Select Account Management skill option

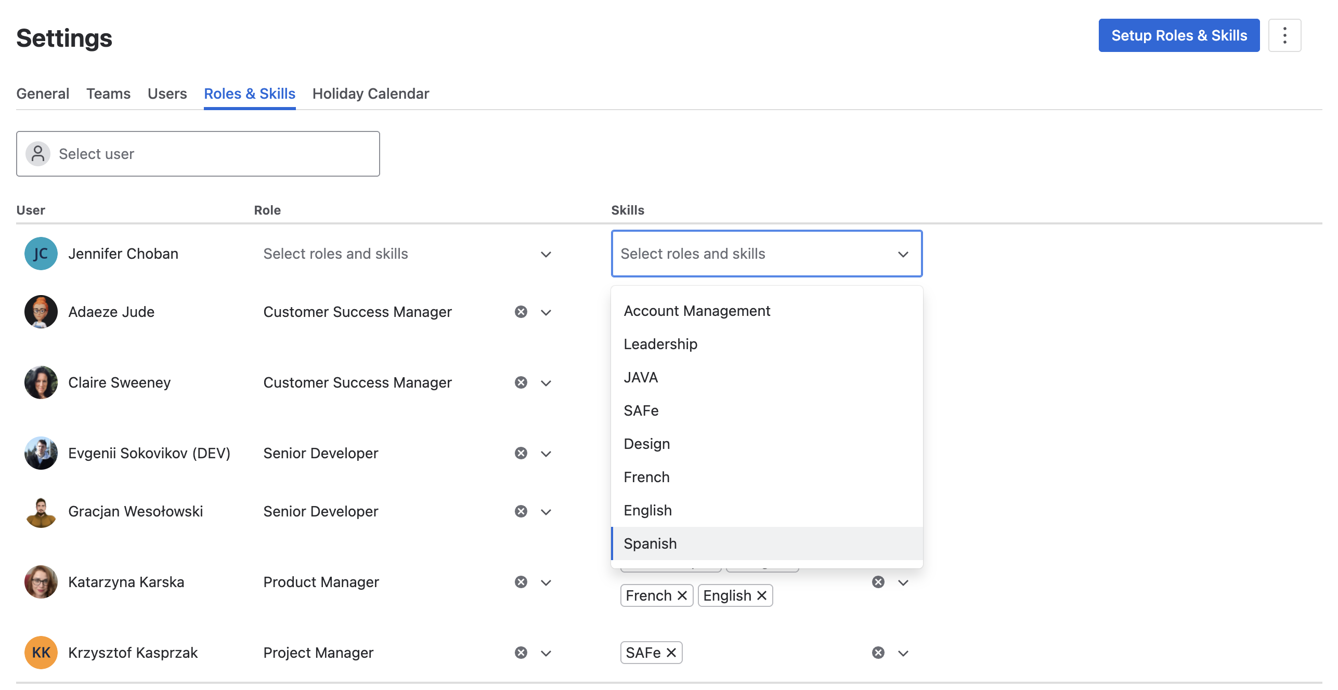pos(696,311)
